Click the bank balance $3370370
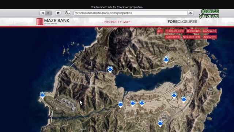This screenshot has width=234, height=132. coord(209,16)
